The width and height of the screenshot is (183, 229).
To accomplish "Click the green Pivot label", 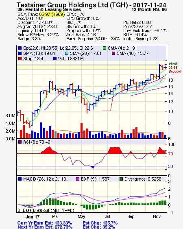I will pyautogui.click(x=173, y=64).
